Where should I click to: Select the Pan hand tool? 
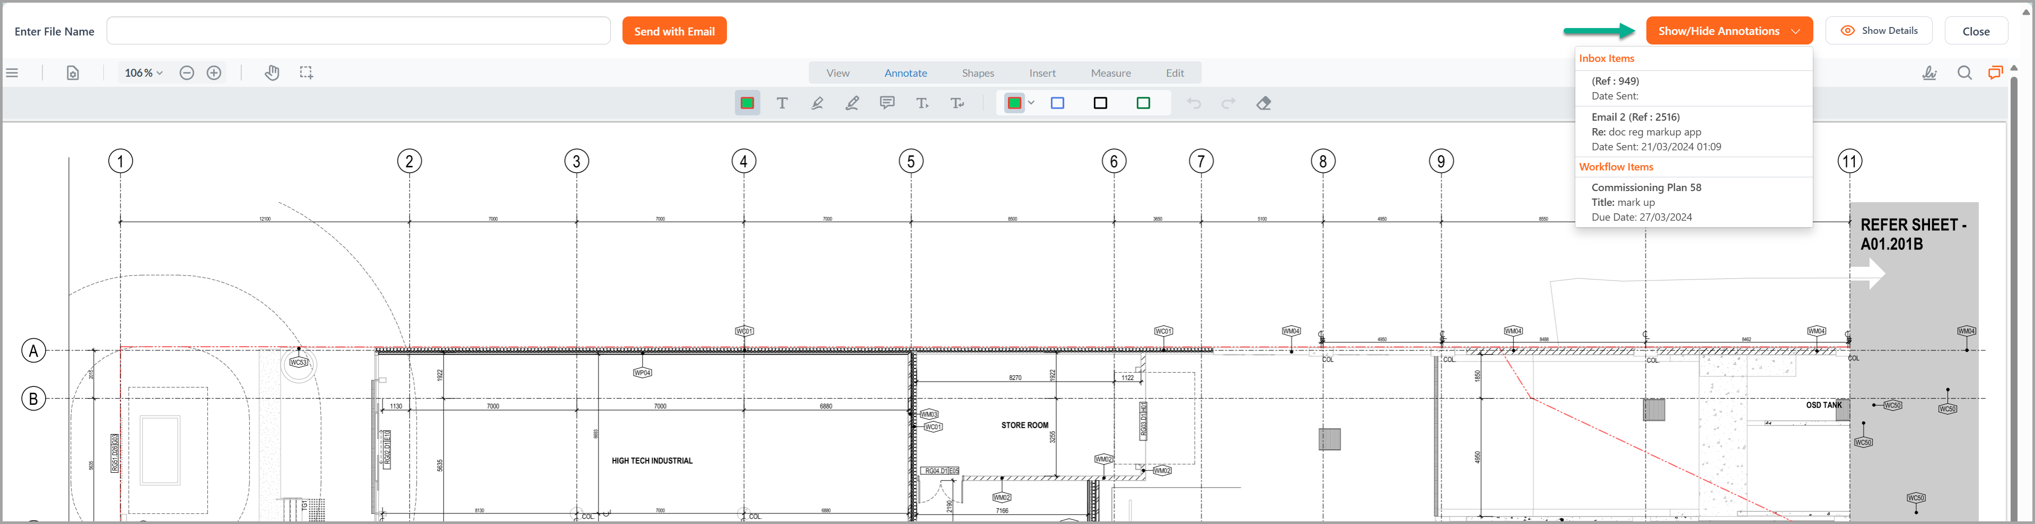272,73
